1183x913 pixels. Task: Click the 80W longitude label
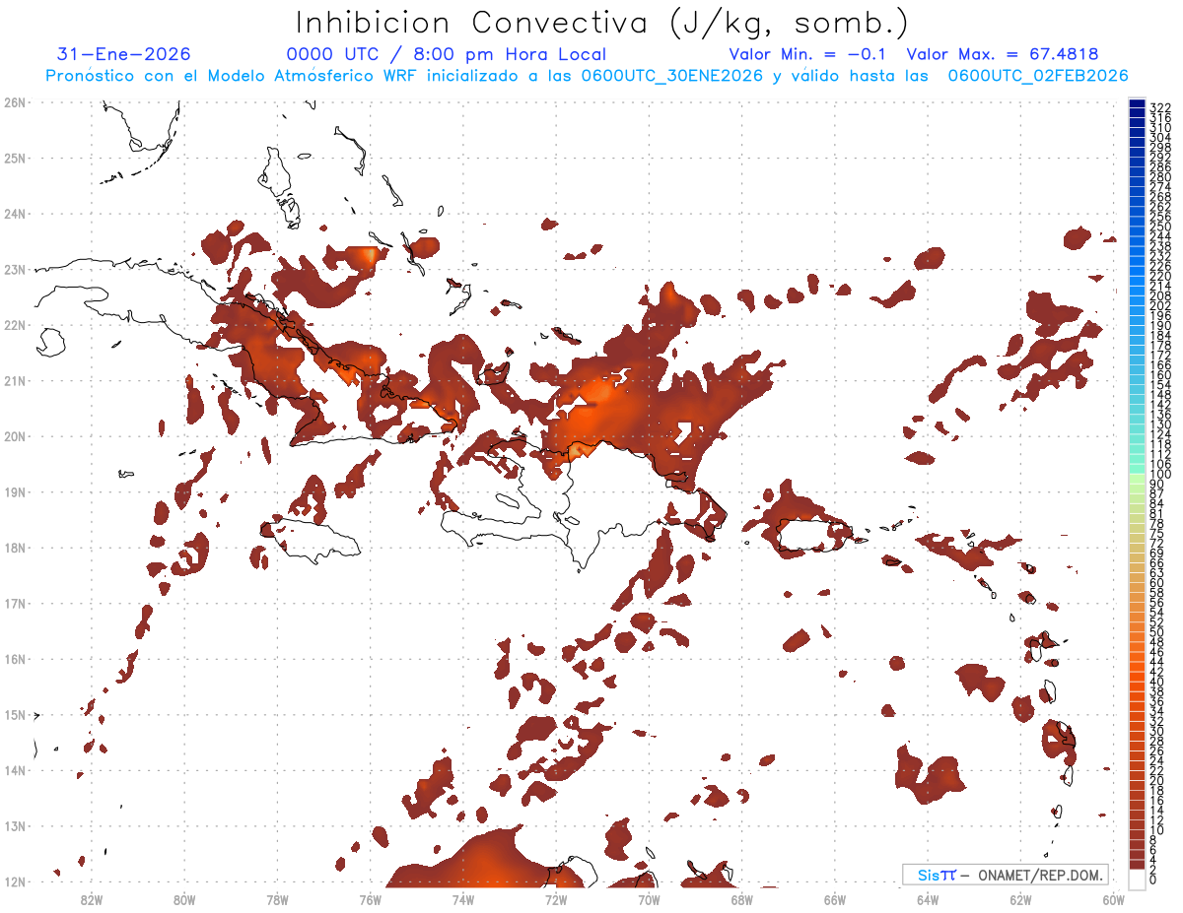[x=184, y=899]
